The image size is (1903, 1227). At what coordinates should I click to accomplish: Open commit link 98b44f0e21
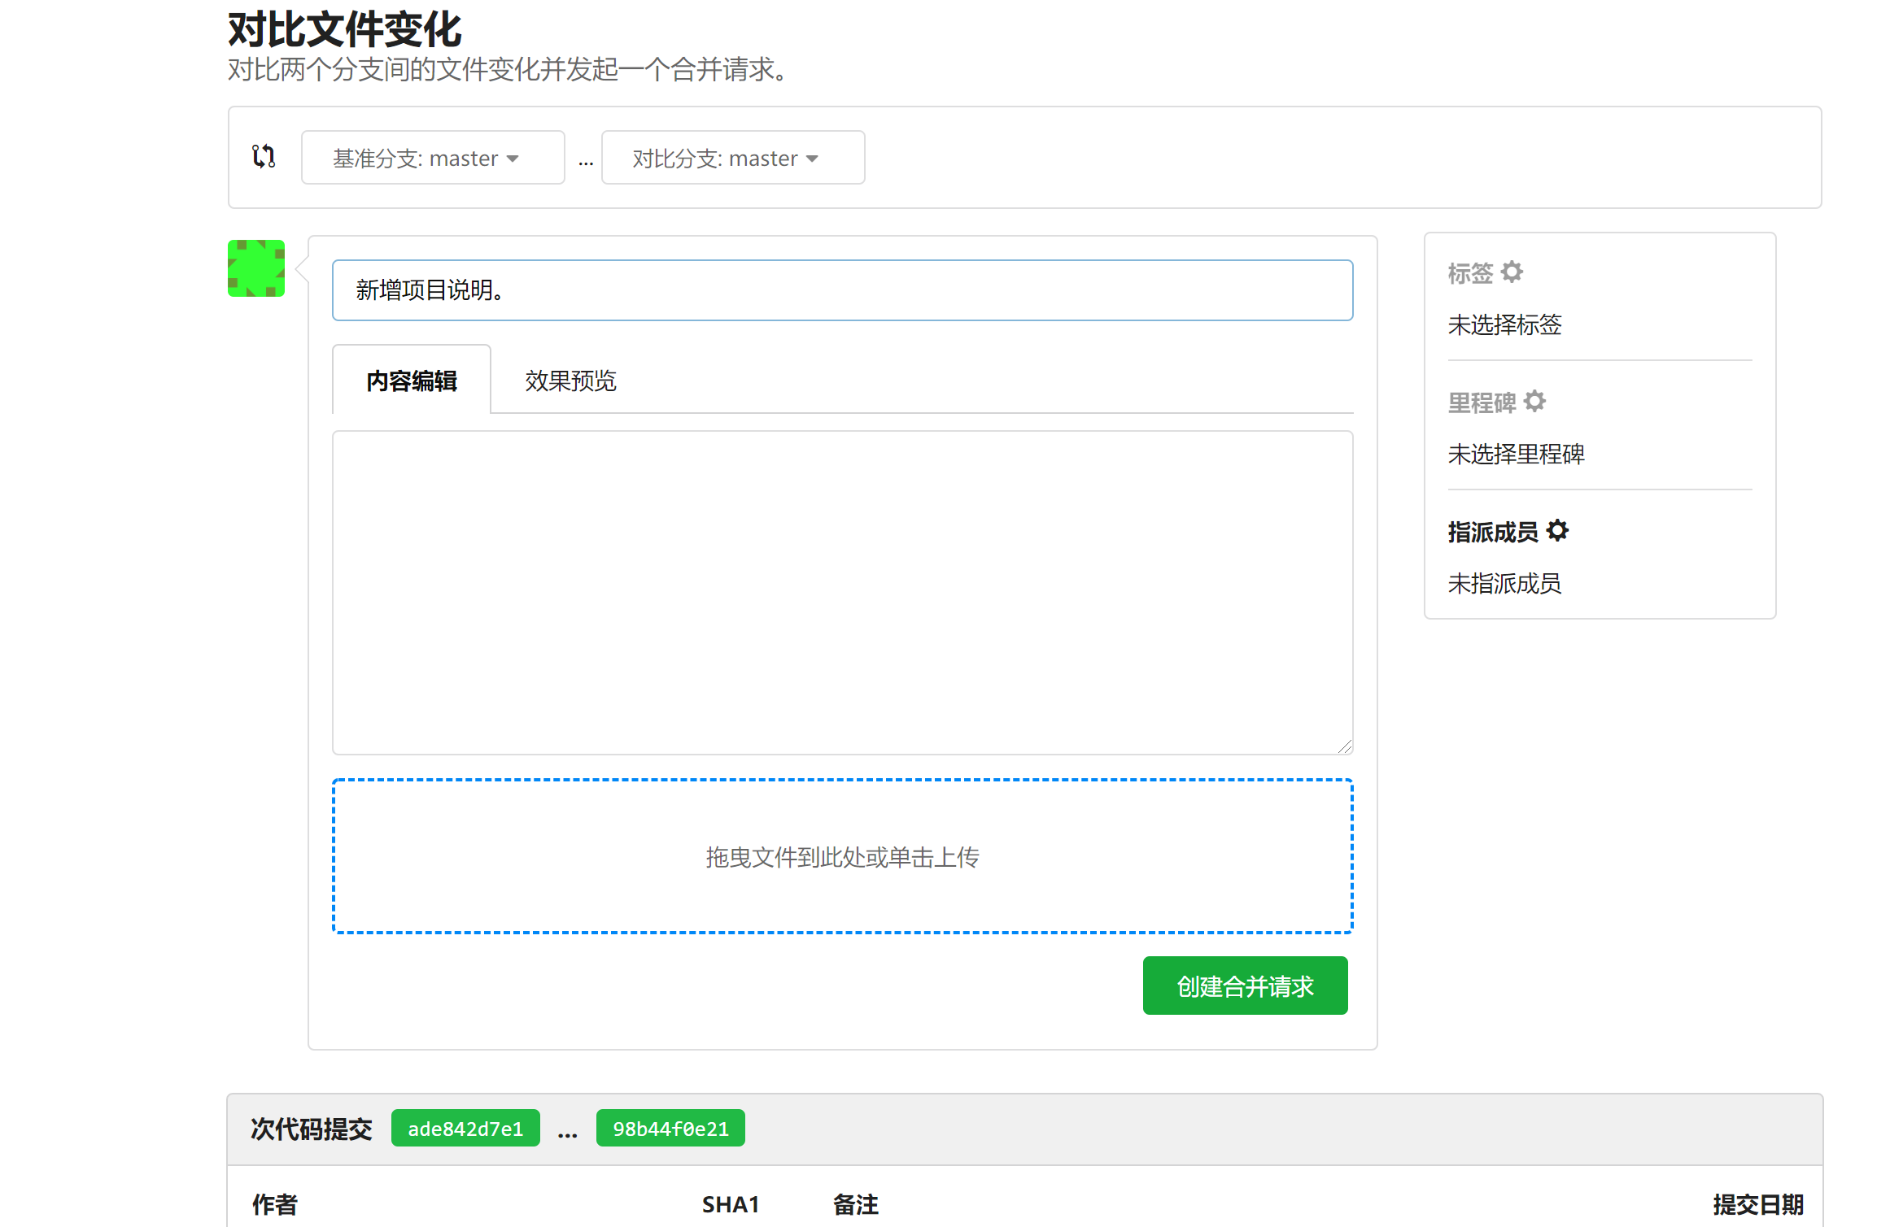click(x=670, y=1129)
